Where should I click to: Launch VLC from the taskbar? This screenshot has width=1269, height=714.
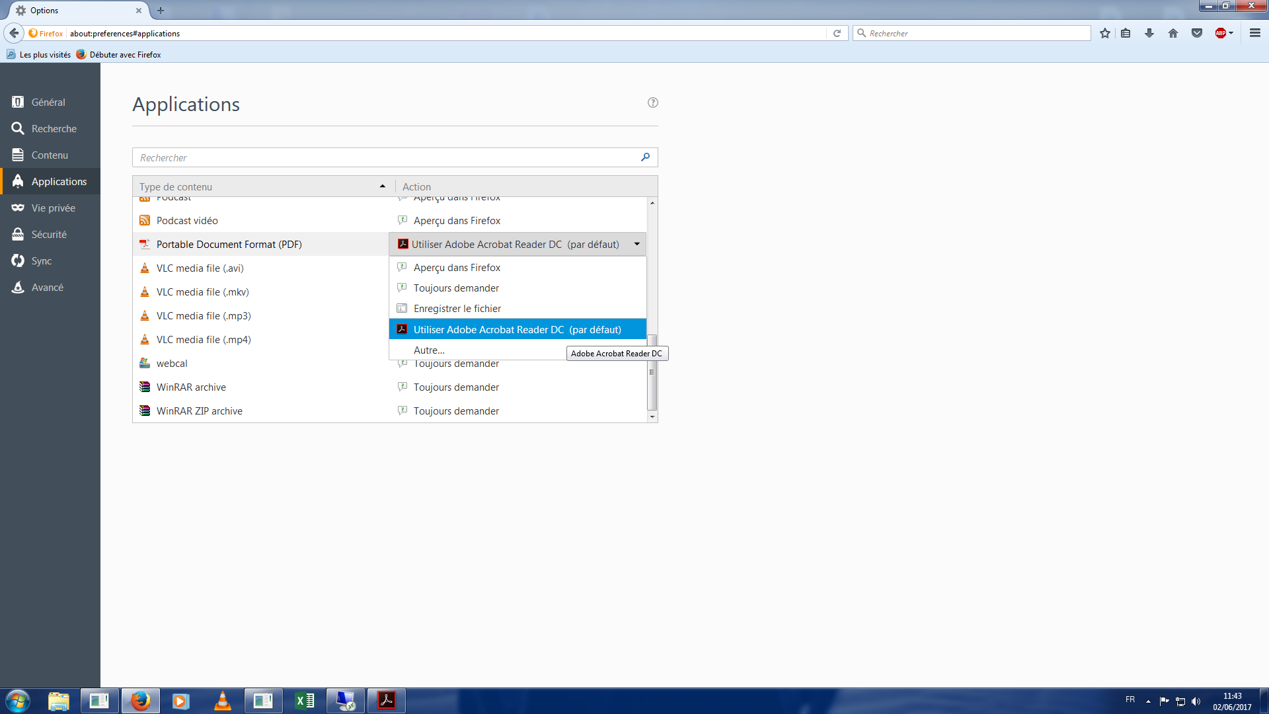(222, 701)
